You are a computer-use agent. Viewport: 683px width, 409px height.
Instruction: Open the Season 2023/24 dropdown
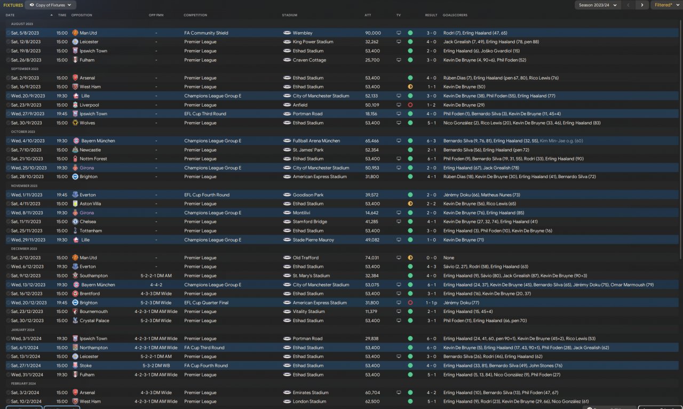(x=598, y=5)
